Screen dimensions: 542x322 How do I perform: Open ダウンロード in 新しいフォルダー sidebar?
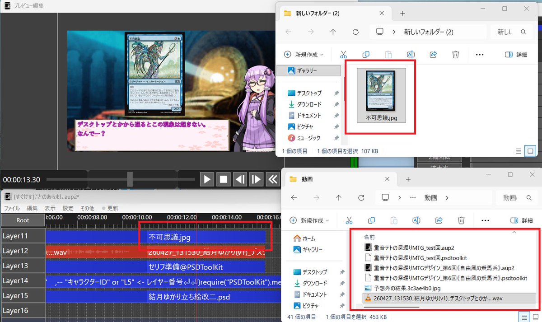309,104
